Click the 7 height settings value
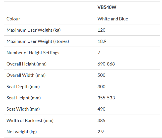162x138 pixels. pos(99,53)
